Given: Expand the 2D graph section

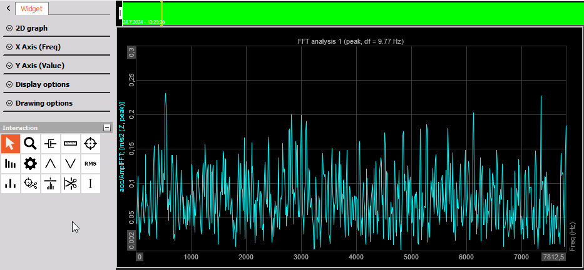Looking at the screenshot, I should (56, 28).
